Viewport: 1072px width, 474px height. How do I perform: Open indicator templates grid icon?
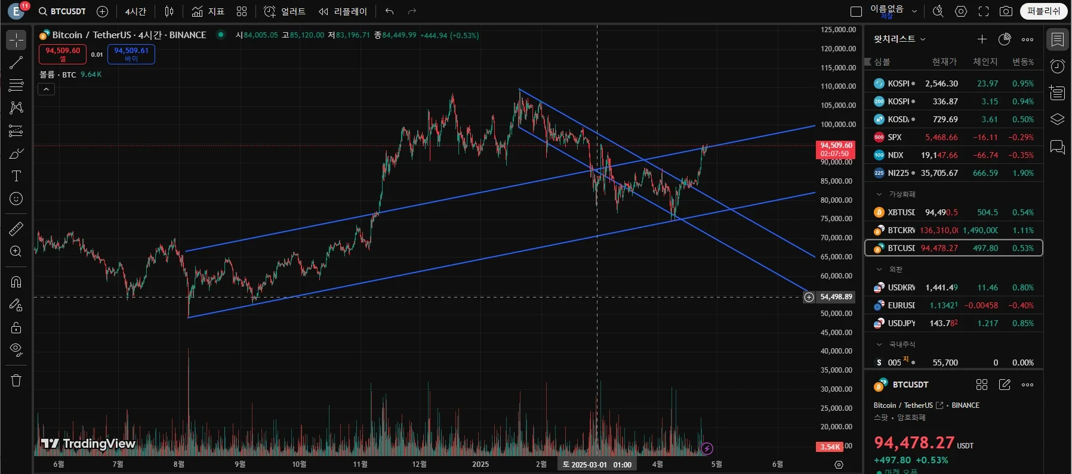tap(242, 11)
